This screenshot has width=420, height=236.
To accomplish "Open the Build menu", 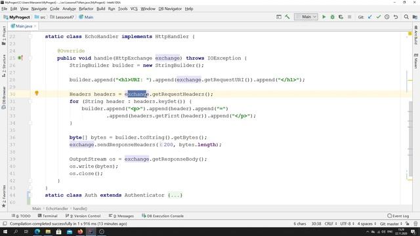I will 100,9.
